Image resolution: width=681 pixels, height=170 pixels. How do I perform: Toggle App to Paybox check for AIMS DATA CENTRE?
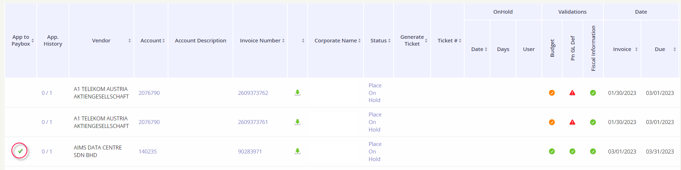pos(20,151)
